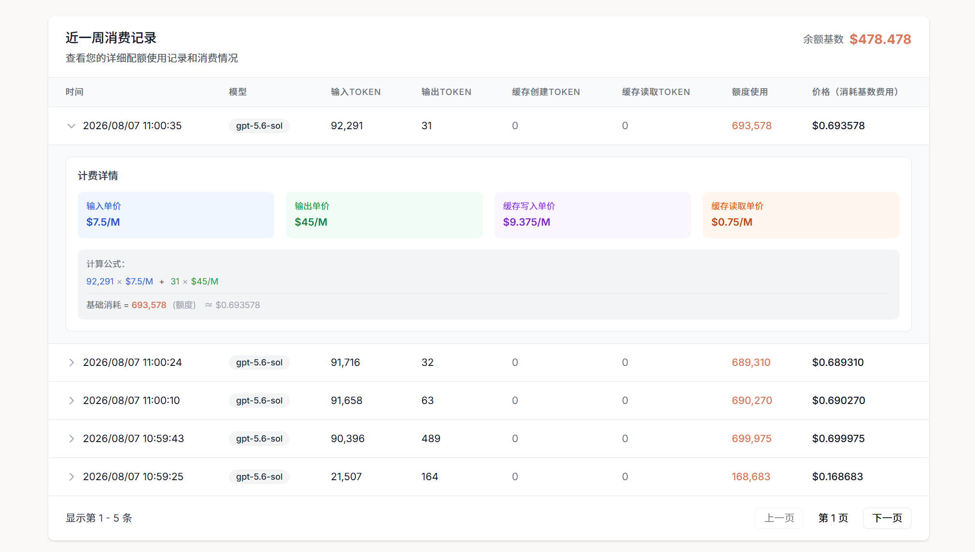The image size is (975, 552).
Task: Click quota usage 168,683
Action: (751, 477)
